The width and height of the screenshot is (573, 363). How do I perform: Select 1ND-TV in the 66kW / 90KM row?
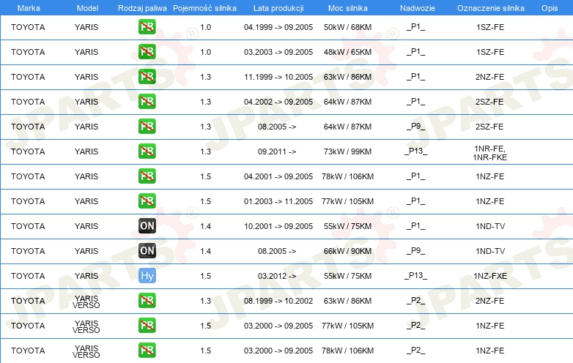pos(490,251)
